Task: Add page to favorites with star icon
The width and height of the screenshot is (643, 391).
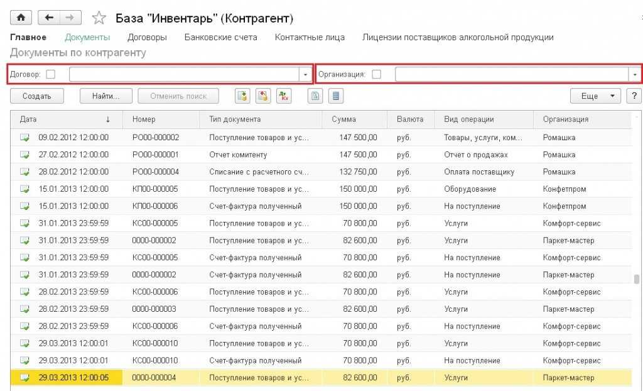Action: [99, 18]
